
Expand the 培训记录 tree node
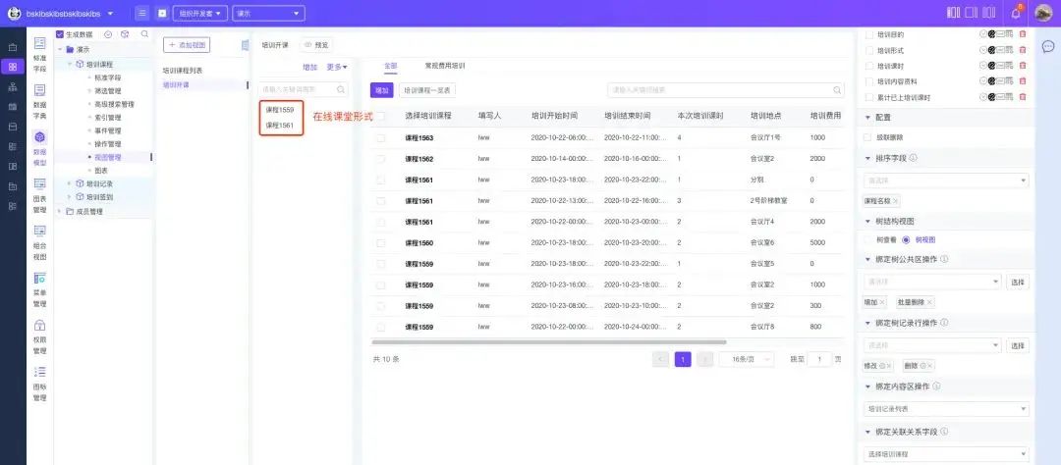(x=70, y=183)
